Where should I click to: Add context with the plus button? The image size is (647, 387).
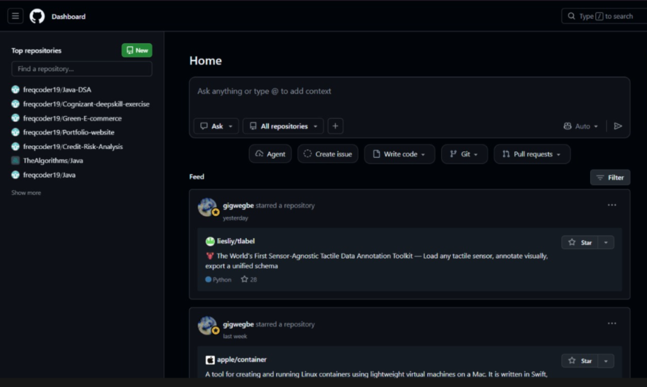(x=336, y=126)
